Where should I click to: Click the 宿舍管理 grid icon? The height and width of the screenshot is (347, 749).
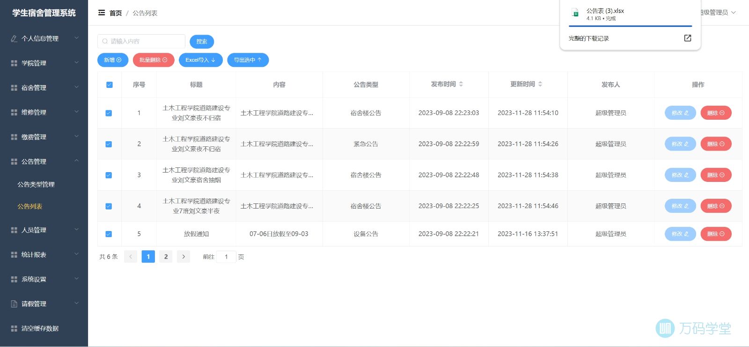tap(14, 88)
